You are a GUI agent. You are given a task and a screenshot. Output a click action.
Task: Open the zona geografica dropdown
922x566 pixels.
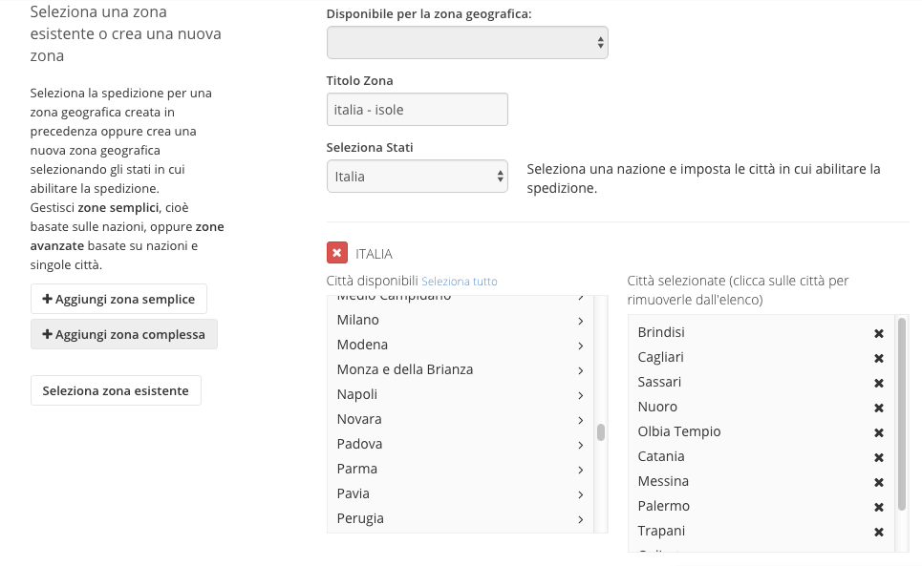click(x=467, y=42)
